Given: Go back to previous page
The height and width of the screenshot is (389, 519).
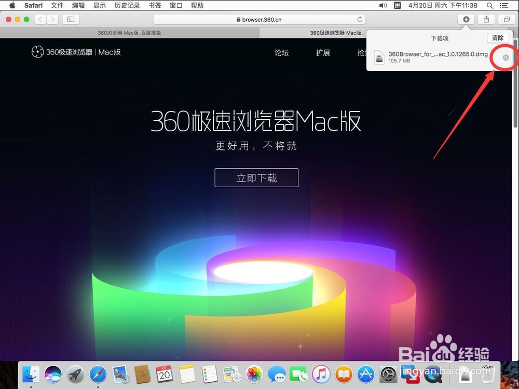Looking at the screenshot, I should (x=40, y=19).
